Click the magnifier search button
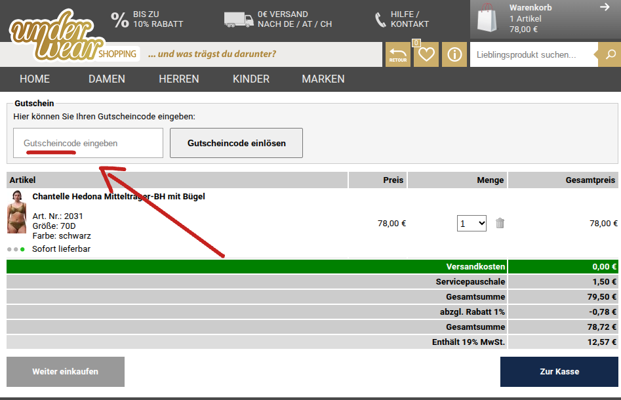 point(611,54)
